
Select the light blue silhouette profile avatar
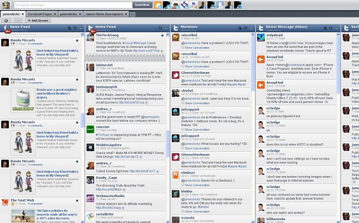point(220,5)
